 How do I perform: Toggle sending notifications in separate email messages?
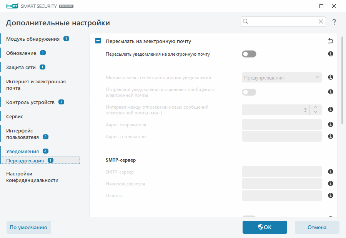[249, 92]
